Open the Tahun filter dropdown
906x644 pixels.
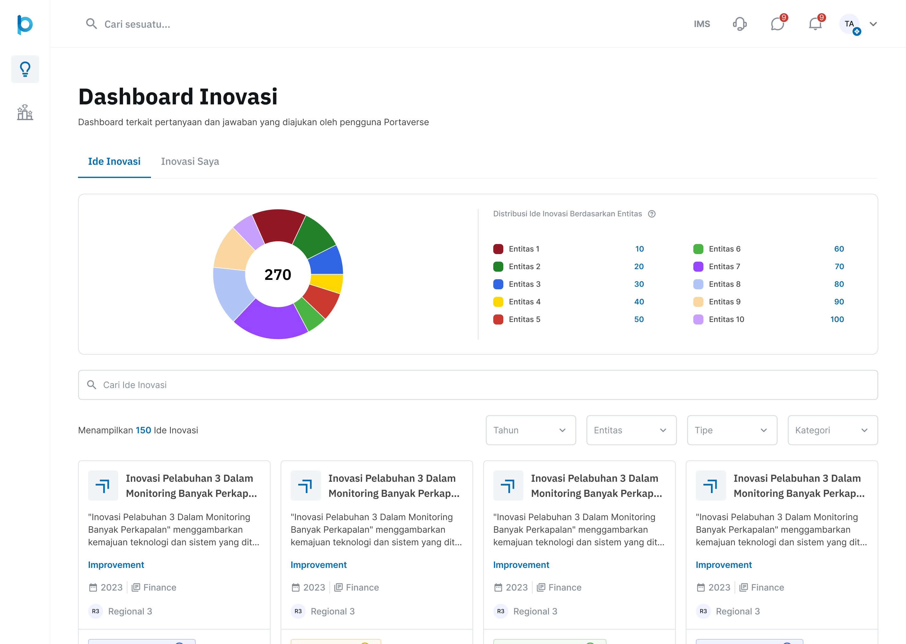coord(530,430)
